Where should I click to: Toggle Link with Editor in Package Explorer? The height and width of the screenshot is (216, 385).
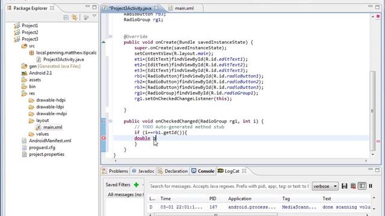tap(75, 17)
